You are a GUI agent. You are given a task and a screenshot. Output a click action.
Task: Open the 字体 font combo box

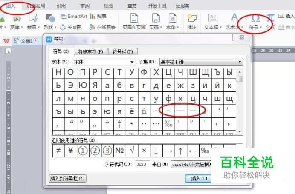click(x=104, y=62)
